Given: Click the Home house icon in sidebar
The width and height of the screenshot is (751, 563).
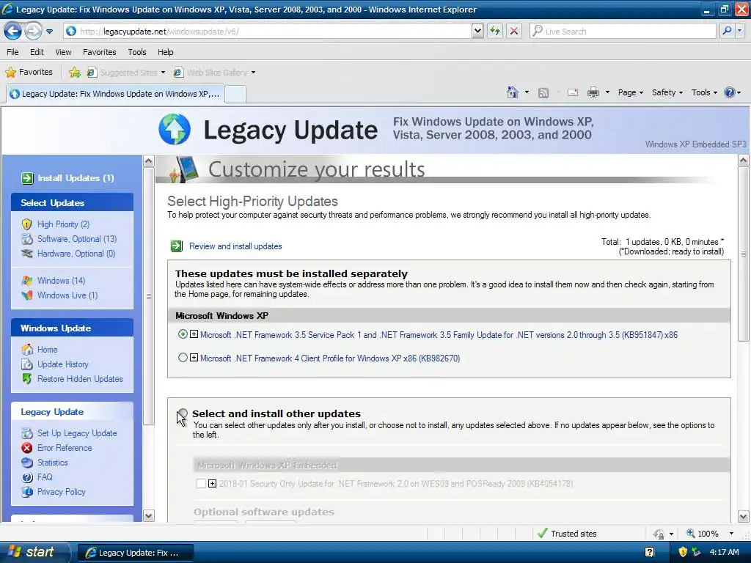Looking at the screenshot, I should tap(27, 350).
